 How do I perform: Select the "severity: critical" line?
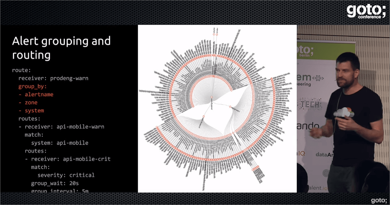point(66,175)
